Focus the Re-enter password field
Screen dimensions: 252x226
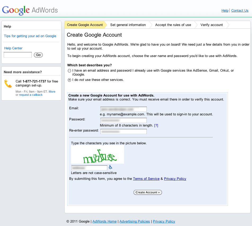123,131
